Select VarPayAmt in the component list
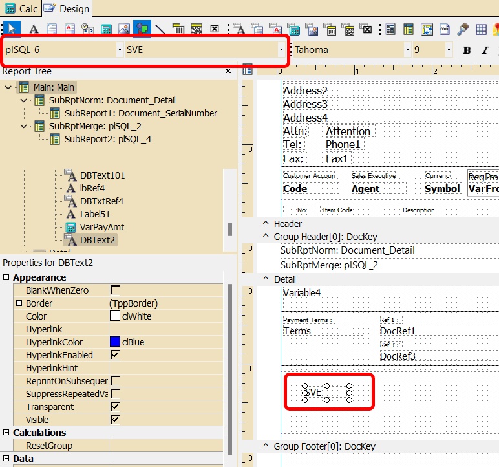This screenshot has width=499, height=467. point(102,227)
